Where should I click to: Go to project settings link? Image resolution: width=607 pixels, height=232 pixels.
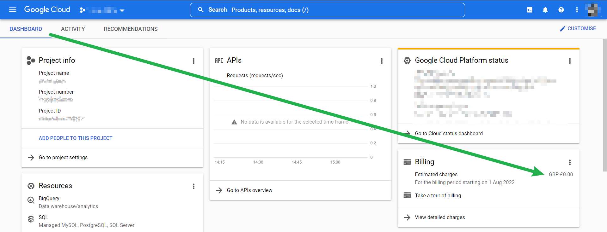point(63,157)
